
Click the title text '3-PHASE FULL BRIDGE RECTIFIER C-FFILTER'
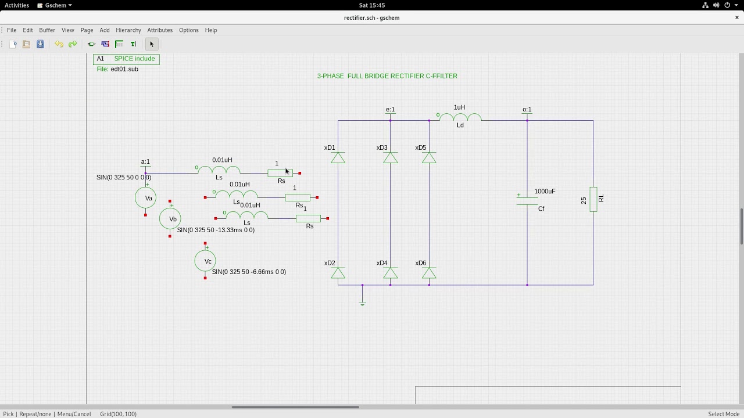coord(387,76)
